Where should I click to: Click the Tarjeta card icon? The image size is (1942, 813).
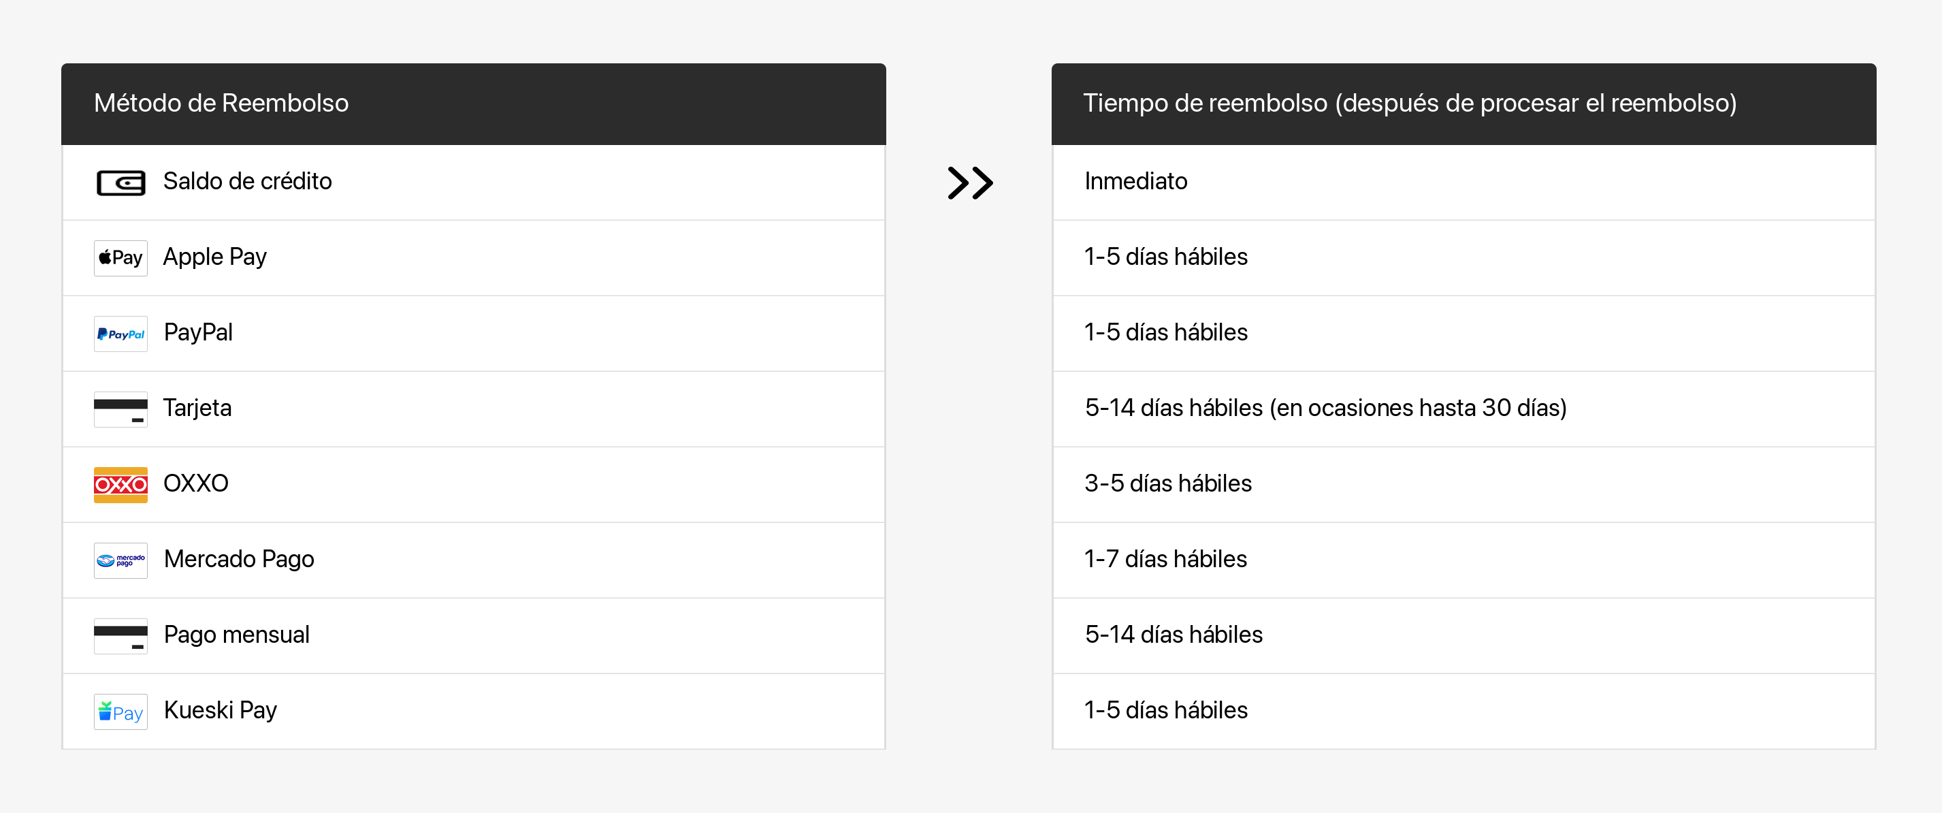click(120, 409)
